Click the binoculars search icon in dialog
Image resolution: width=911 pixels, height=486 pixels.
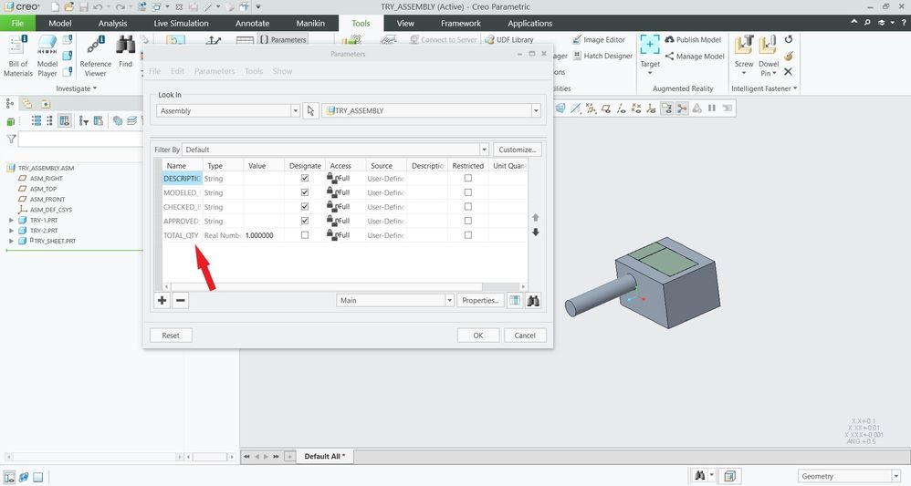[x=534, y=300]
